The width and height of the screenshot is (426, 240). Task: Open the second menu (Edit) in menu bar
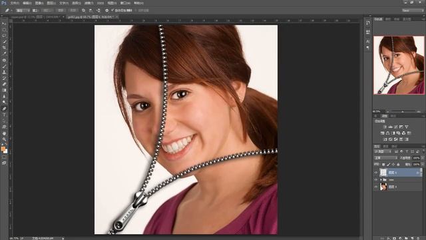click(x=27, y=3)
